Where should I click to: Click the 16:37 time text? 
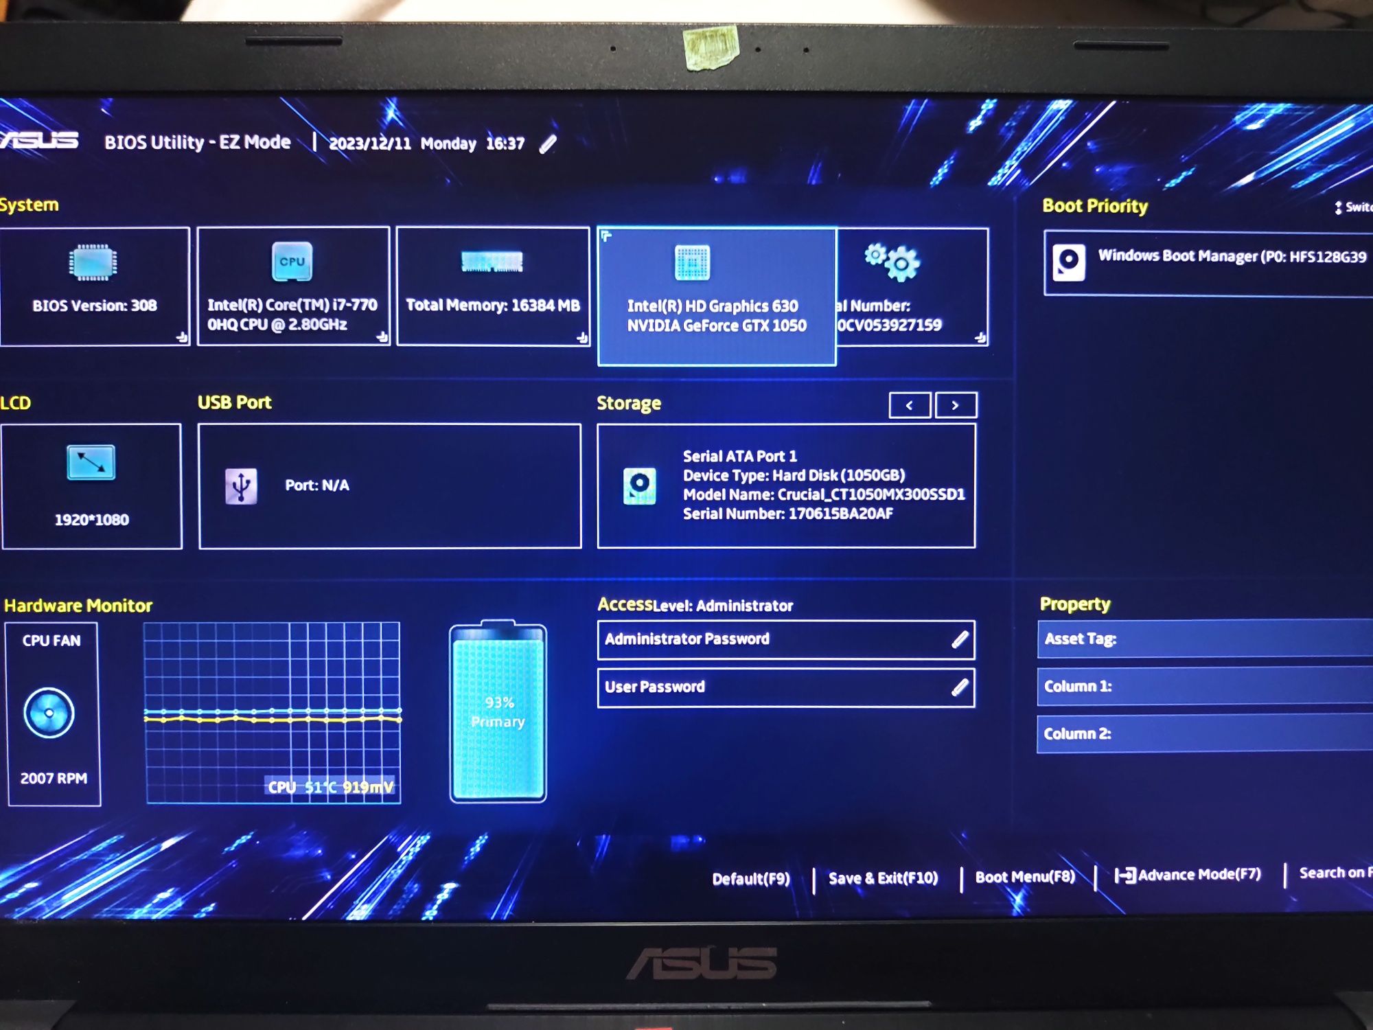click(x=505, y=144)
